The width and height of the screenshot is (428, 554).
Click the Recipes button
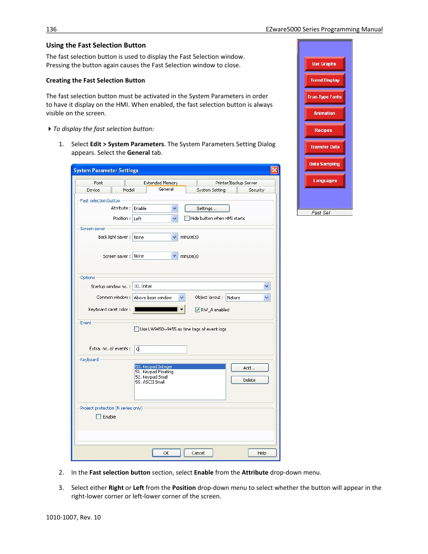coord(324,130)
